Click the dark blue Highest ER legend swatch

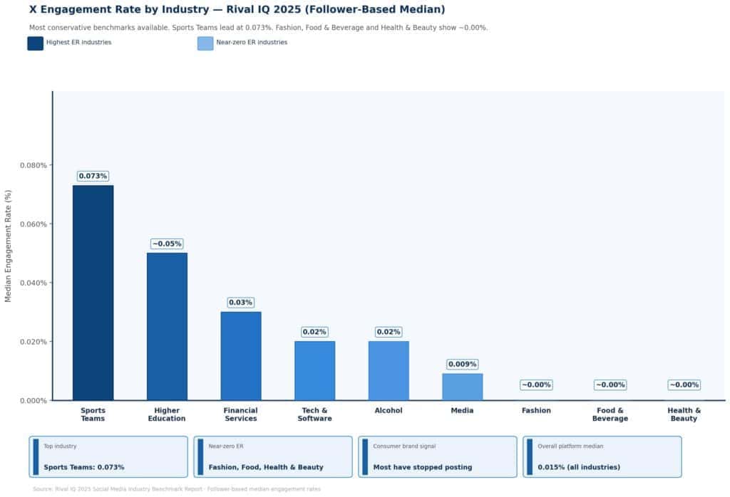(x=35, y=43)
